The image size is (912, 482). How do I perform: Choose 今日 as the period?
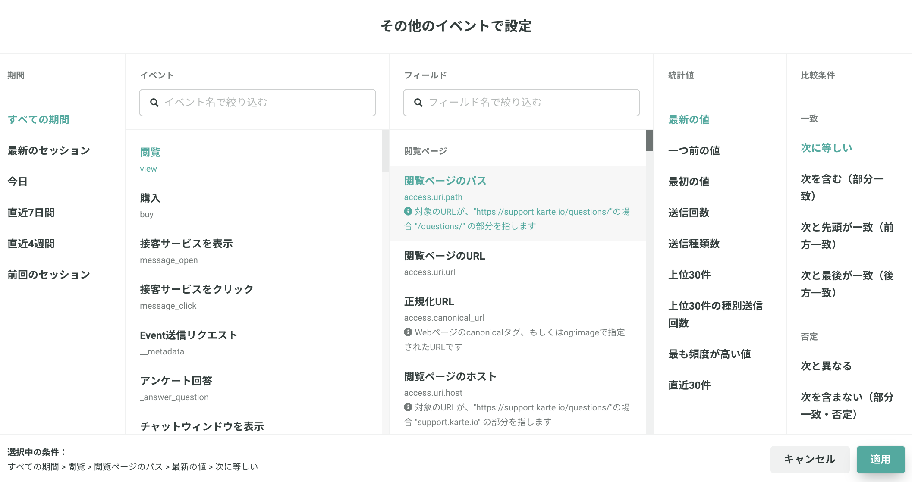click(18, 182)
